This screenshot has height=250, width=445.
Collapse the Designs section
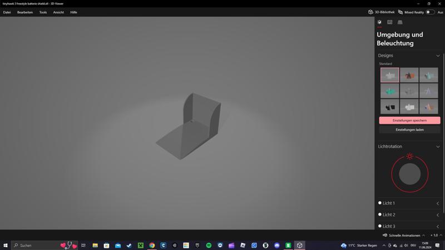point(438,56)
